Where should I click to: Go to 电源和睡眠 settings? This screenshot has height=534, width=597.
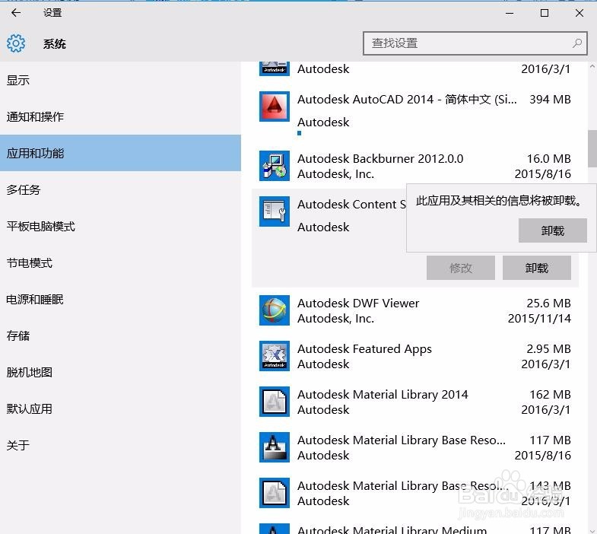click(x=120, y=300)
